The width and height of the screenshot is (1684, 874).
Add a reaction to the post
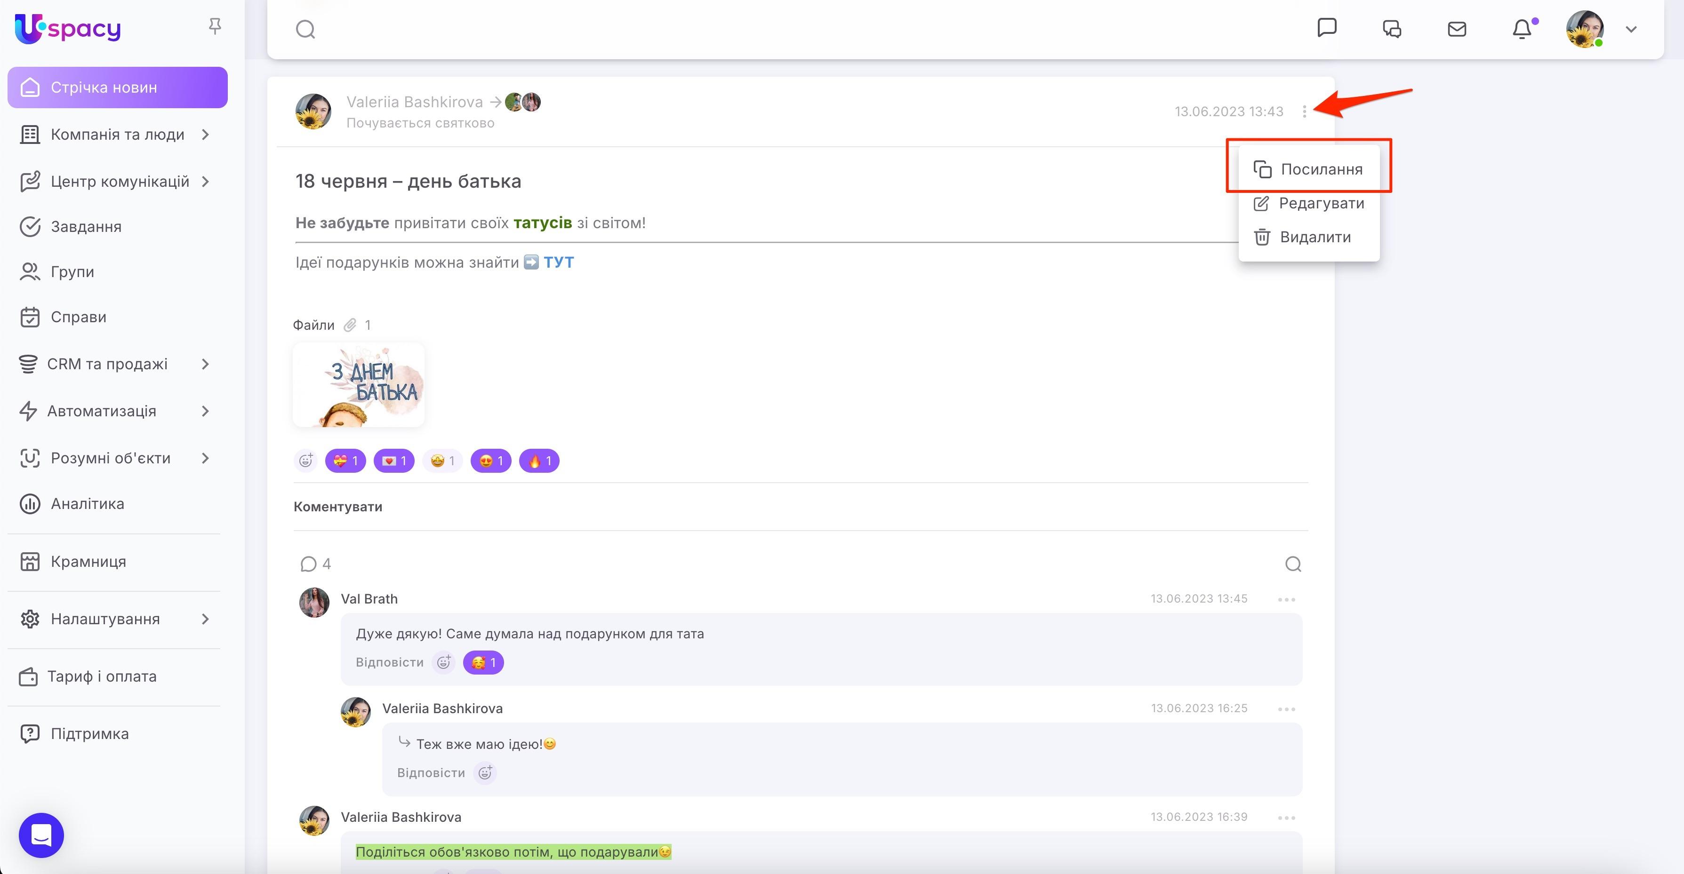[x=305, y=461]
